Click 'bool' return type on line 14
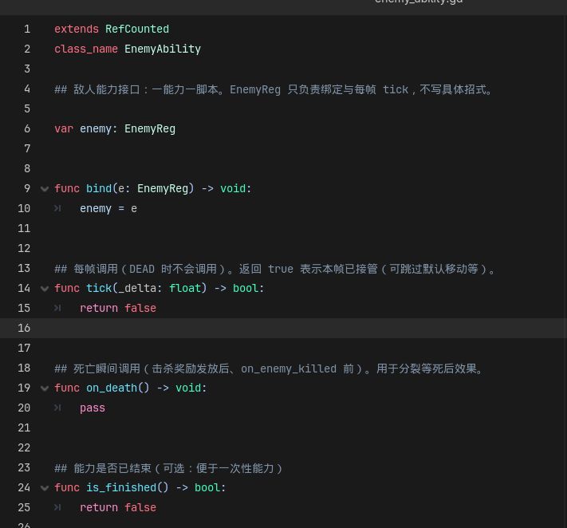This screenshot has width=567, height=528. point(246,288)
